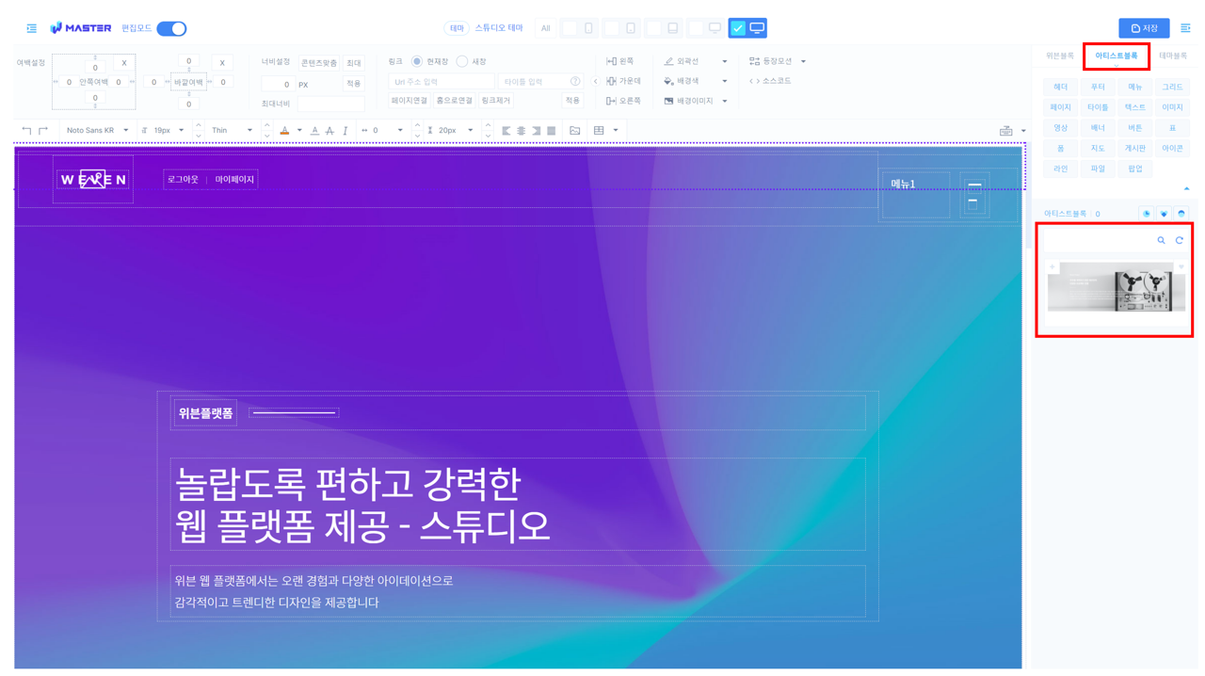The height and width of the screenshot is (676, 1205).
Task: Select the 그리드 block category
Action: [1172, 87]
